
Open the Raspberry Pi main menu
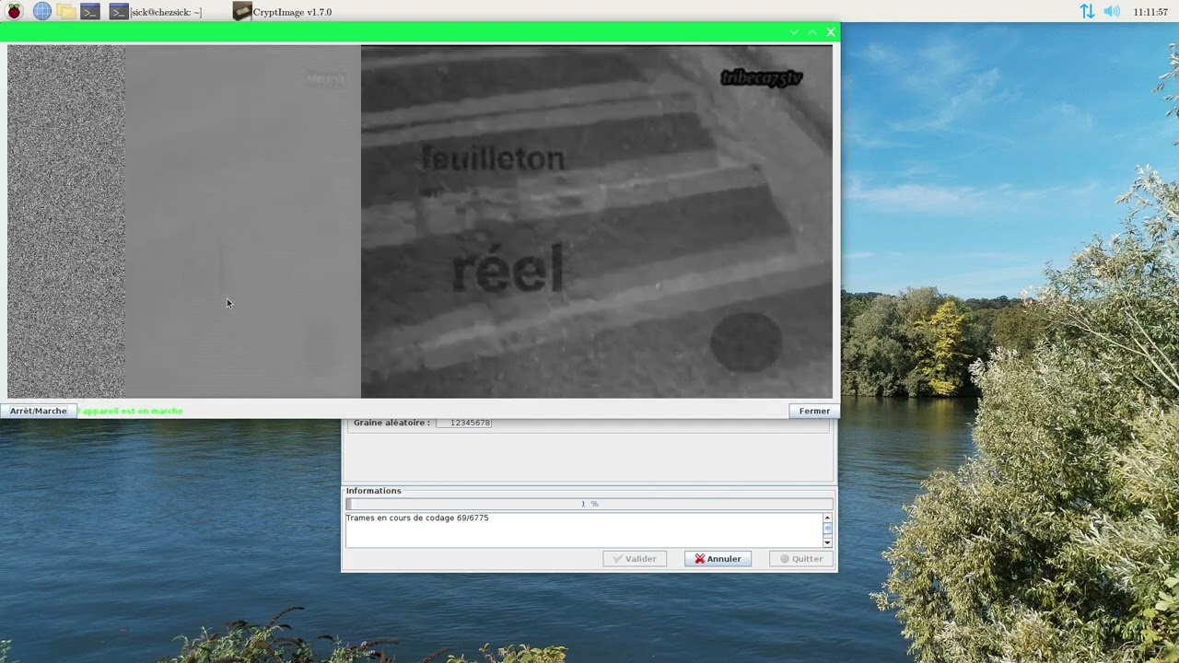tap(14, 11)
